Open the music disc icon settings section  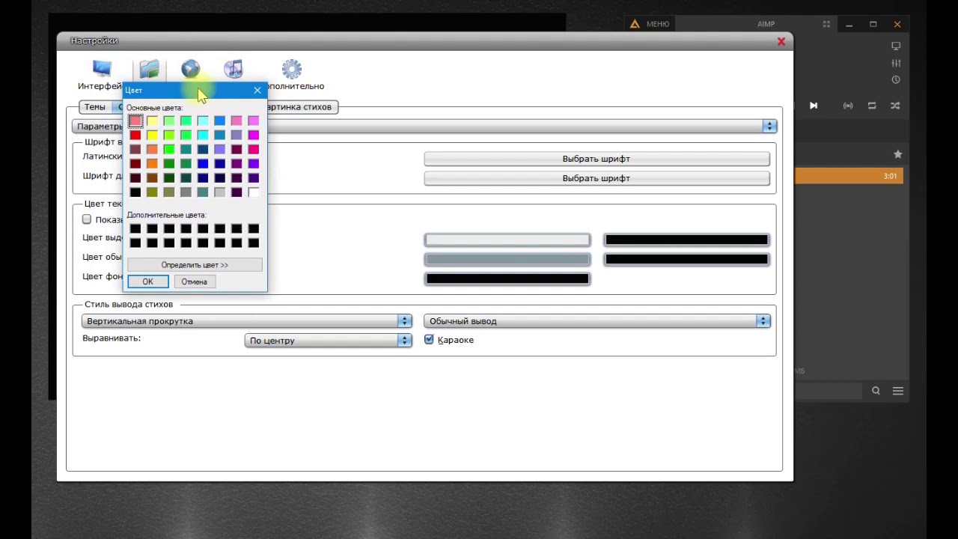tap(234, 70)
